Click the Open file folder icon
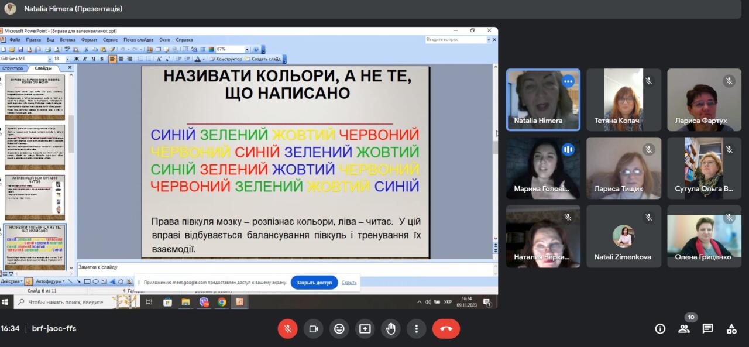The height and width of the screenshot is (347, 749). [12, 50]
